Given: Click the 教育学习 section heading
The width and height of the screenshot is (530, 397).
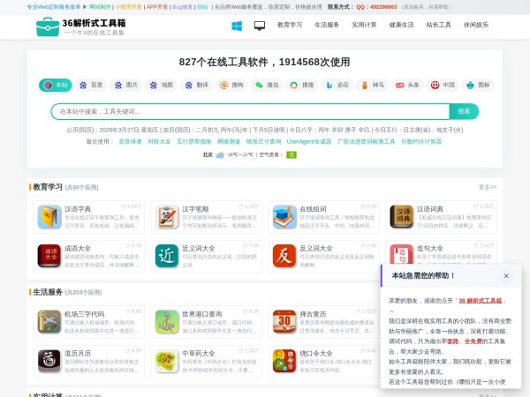Looking at the screenshot, I should click(48, 187).
